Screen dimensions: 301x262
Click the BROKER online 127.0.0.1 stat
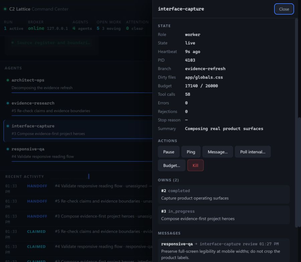point(48,25)
